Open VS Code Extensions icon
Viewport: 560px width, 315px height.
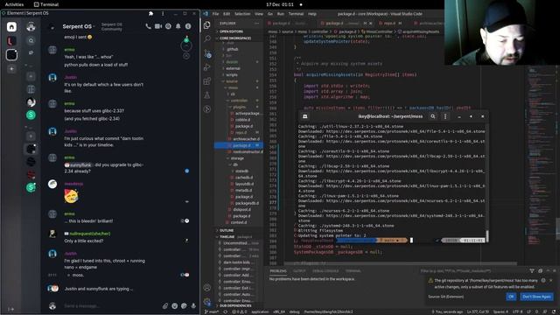pyautogui.click(x=206, y=81)
